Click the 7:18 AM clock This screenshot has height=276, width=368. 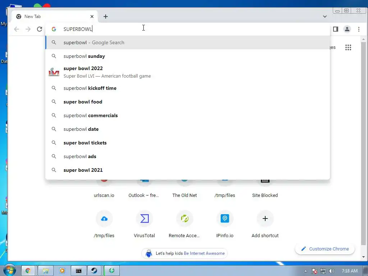[x=350, y=271]
